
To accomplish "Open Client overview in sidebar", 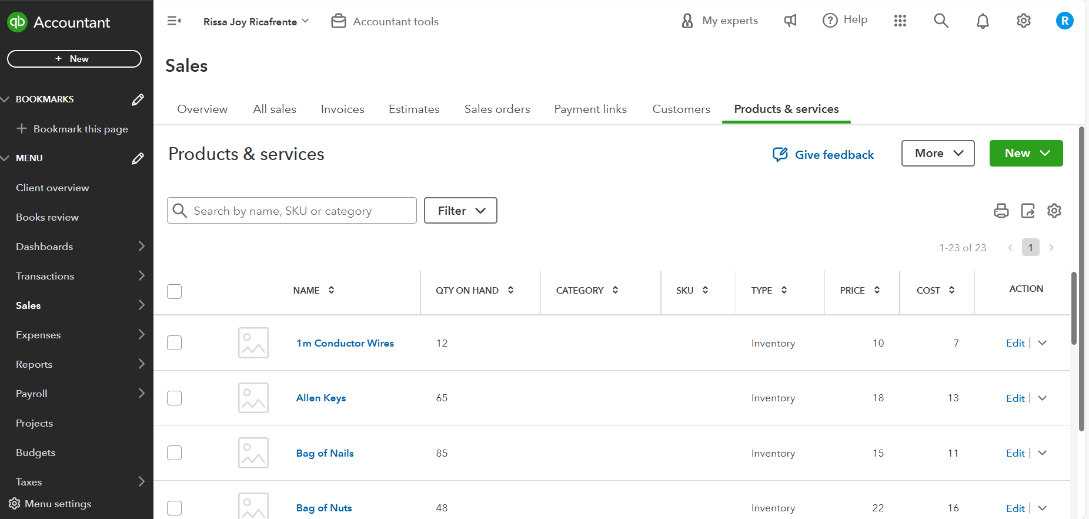I will coord(52,188).
